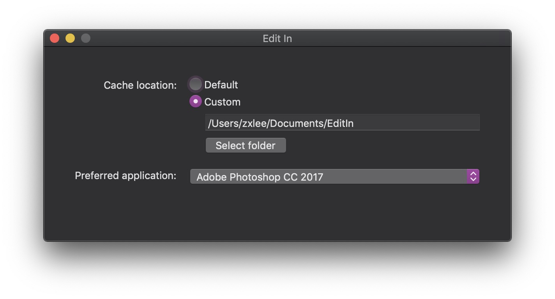Click the downward chevron in the application popup
Screen dimensions: 555x299
click(x=473, y=180)
